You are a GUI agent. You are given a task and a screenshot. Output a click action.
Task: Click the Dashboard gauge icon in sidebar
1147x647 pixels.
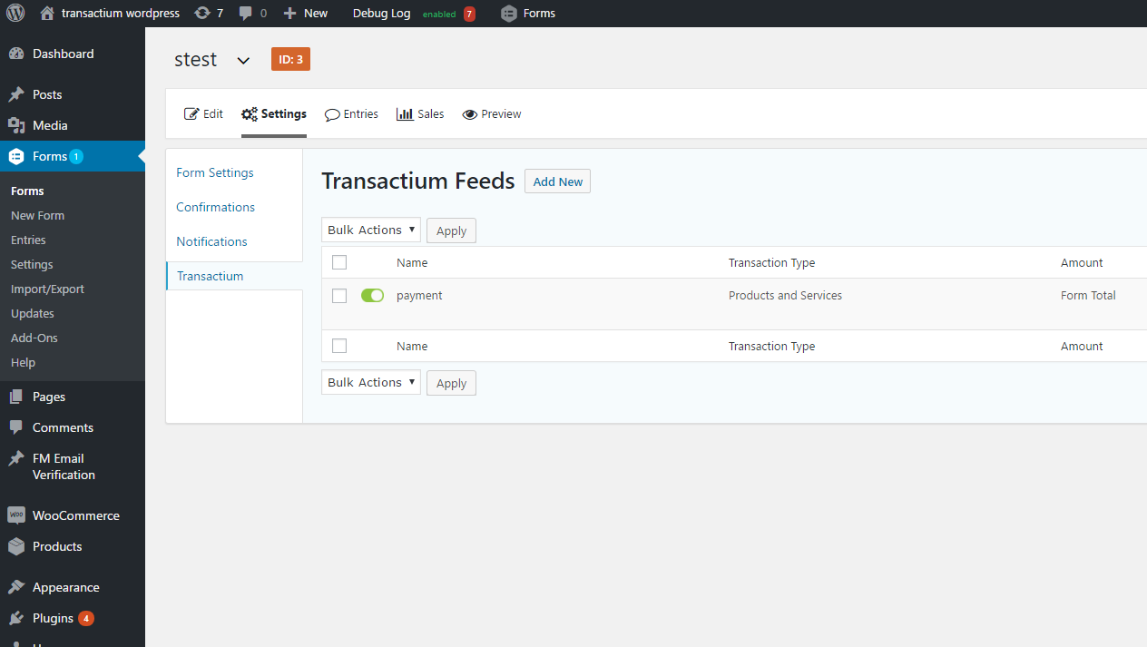point(16,54)
